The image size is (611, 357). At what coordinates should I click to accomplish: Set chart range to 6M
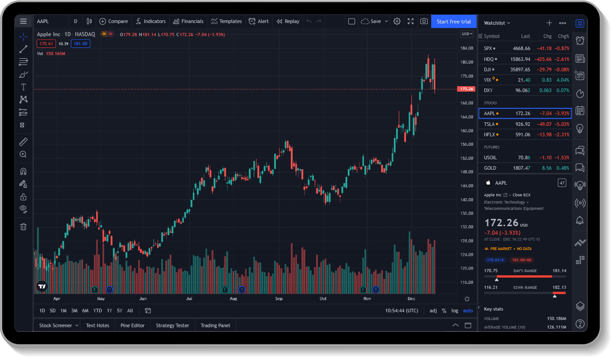(x=85, y=311)
